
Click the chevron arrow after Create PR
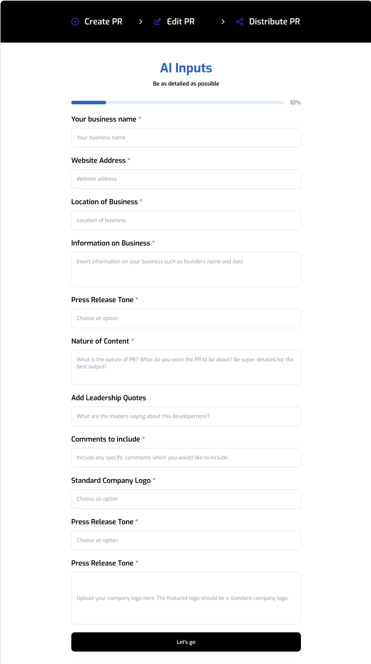[x=141, y=22]
